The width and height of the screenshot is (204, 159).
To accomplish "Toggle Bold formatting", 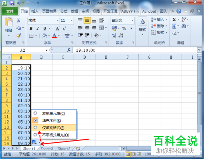I will pyautogui.click(x=31, y=29).
